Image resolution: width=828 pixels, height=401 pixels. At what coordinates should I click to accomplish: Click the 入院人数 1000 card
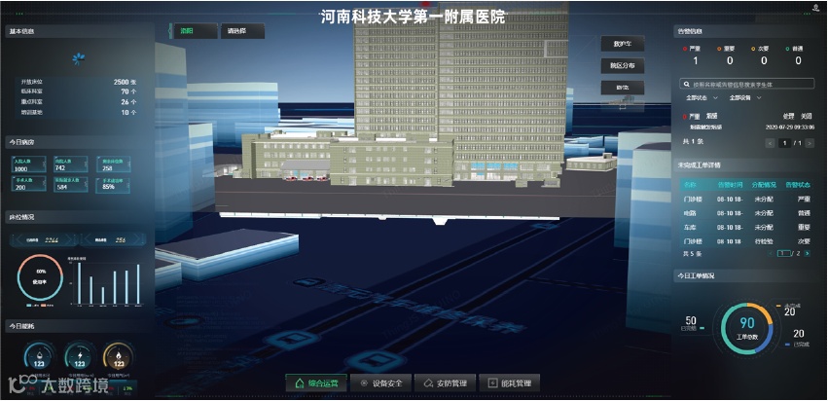tap(28, 164)
